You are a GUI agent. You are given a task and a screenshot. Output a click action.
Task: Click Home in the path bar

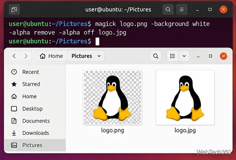pyautogui.click(x=52, y=56)
